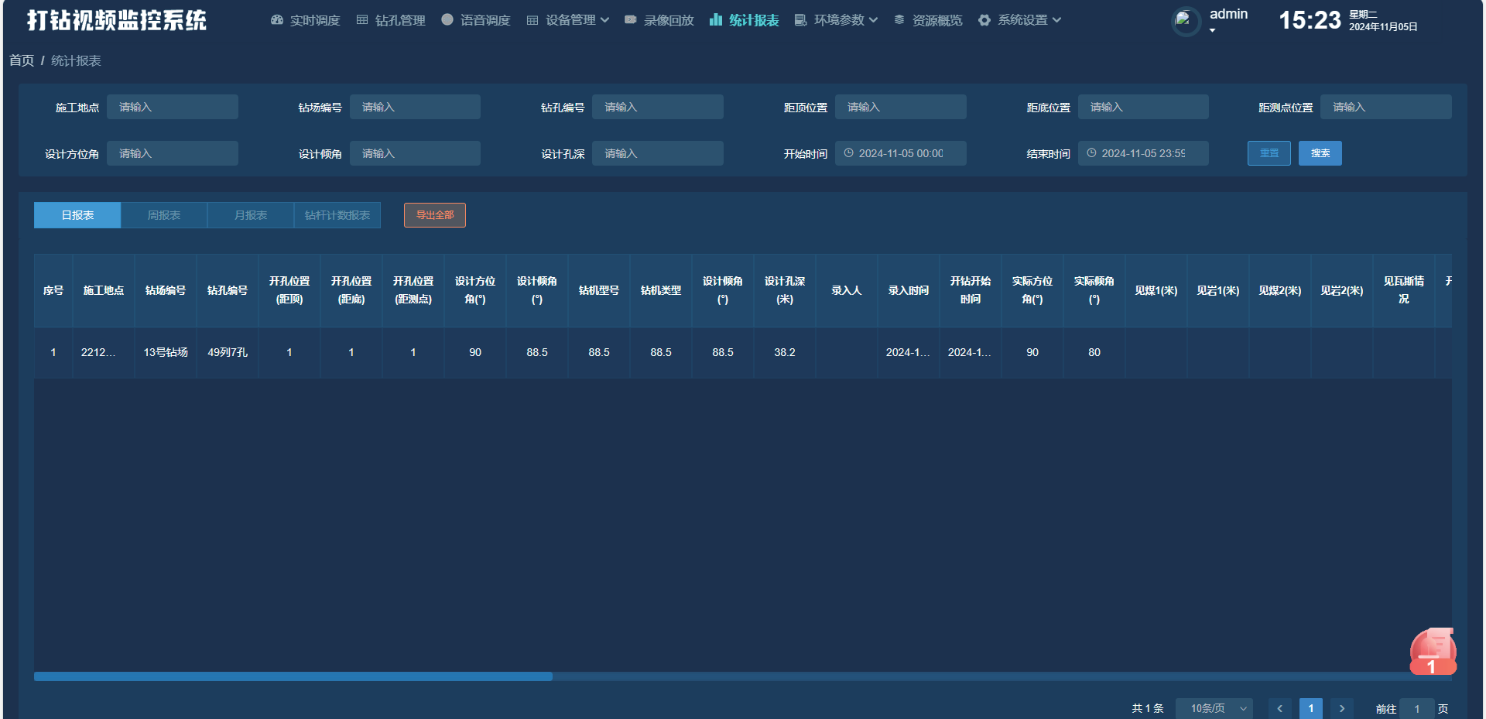The image size is (1486, 719).
Task: Click the horizontal table scrollbar
Action: (293, 676)
